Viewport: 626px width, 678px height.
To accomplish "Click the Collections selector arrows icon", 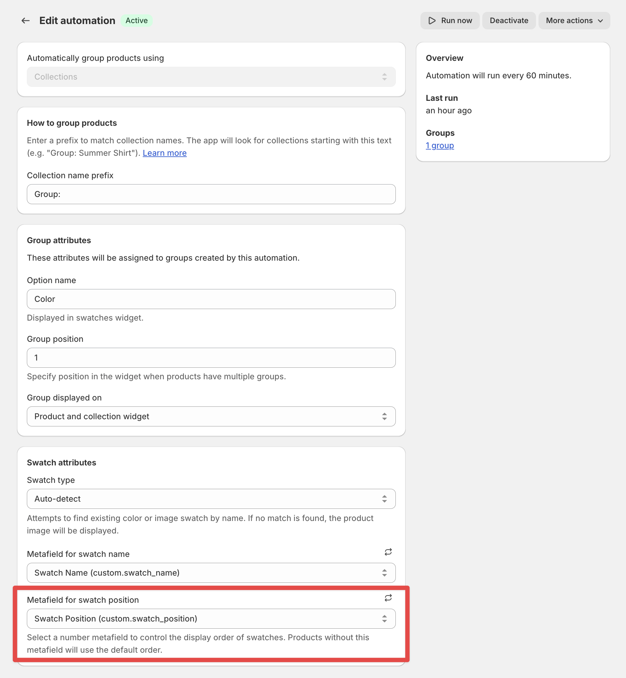I will (x=384, y=77).
